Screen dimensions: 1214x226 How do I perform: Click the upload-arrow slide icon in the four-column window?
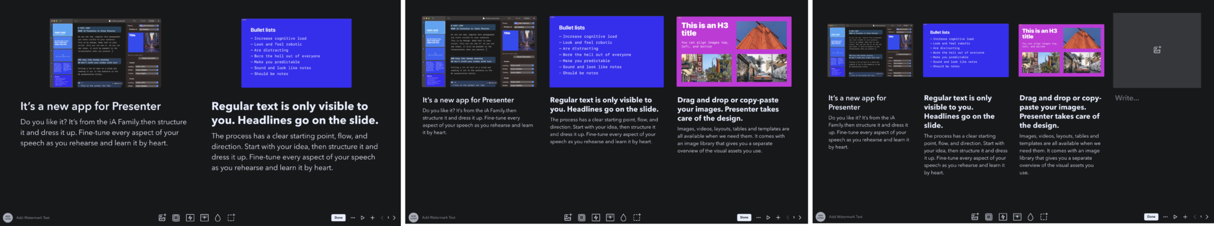click(x=1017, y=217)
